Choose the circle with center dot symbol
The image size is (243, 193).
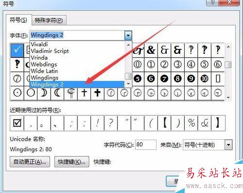pos(17,93)
